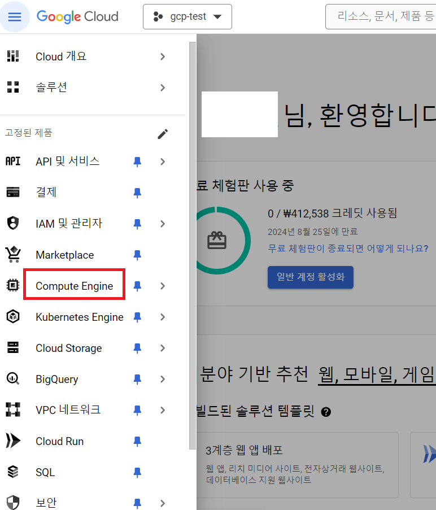Expand VPC 네트워크 submenu arrow
The image size is (436, 510).
(163, 410)
